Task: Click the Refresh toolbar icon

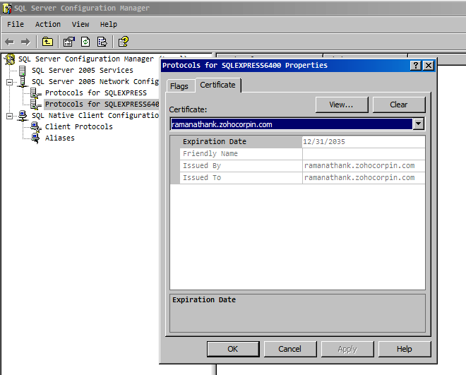Action: point(85,42)
